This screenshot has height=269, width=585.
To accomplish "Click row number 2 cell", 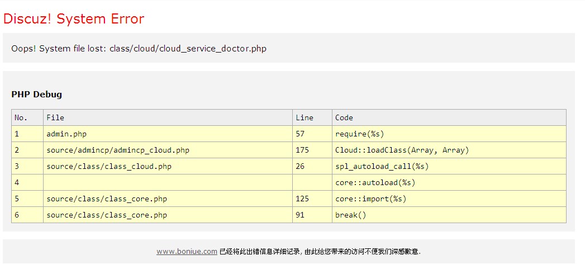I will tap(27, 150).
